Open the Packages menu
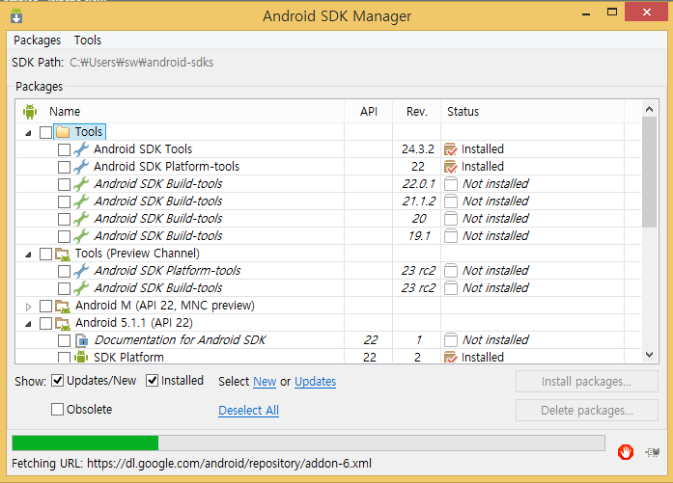The image size is (673, 483). [38, 40]
